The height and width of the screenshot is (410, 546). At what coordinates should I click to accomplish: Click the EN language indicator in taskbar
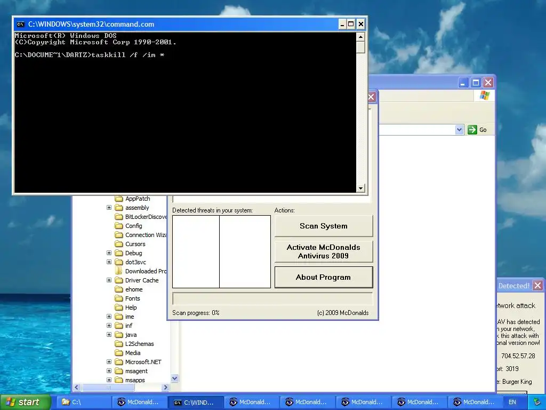pos(512,402)
